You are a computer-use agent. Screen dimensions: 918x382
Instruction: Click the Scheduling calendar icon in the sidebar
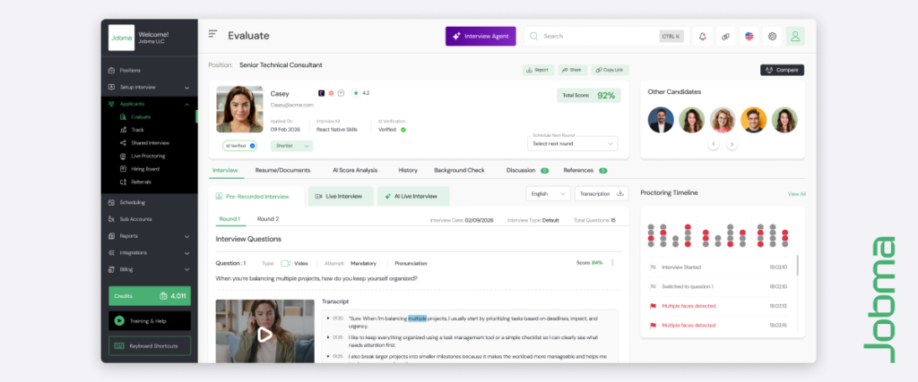pyautogui.click(x=111, y=203)
